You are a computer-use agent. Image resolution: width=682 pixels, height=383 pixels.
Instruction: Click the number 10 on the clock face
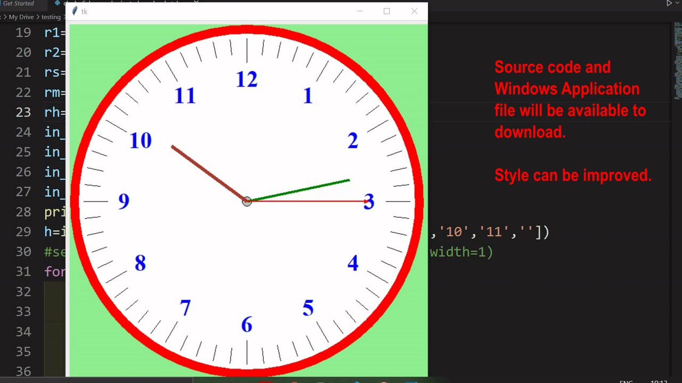pyautogui.click(x=141, y=141)
